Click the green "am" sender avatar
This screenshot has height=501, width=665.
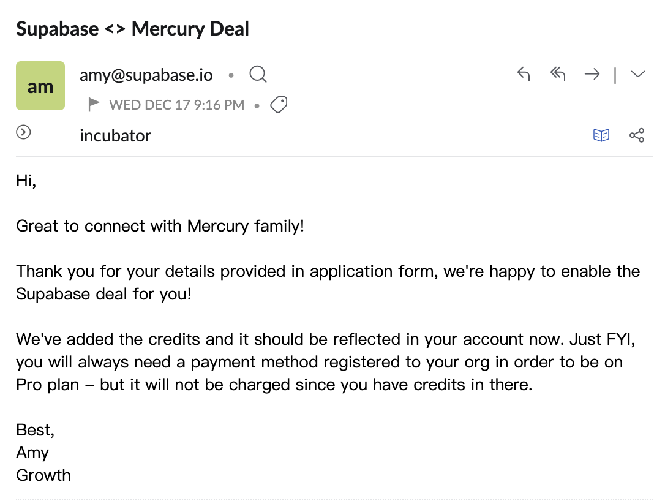click(x=40, y=86)
